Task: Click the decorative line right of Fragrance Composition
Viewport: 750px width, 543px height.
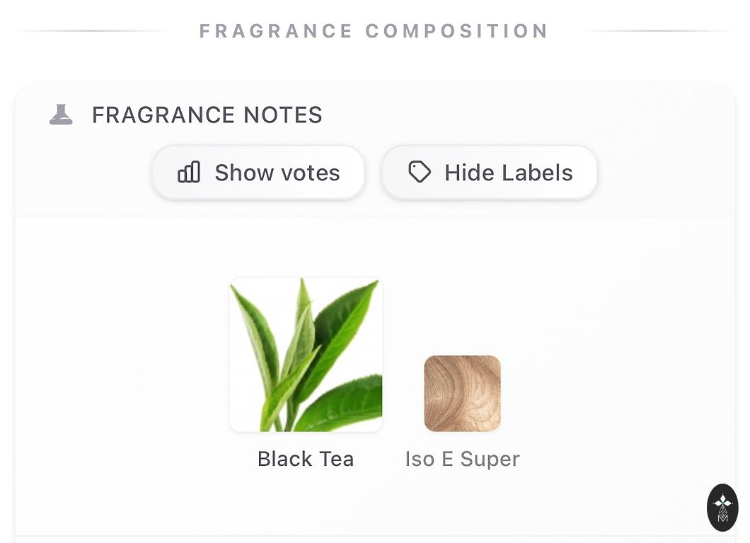Action: (658, 31)
